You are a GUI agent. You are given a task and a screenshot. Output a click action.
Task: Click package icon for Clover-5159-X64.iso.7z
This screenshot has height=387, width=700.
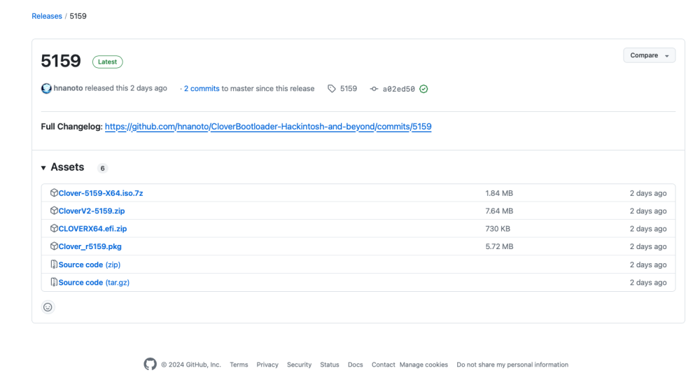pyautogui.click(x=54, y=193)
